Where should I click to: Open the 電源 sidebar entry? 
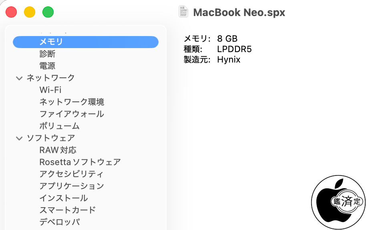[x=47, y=66]
